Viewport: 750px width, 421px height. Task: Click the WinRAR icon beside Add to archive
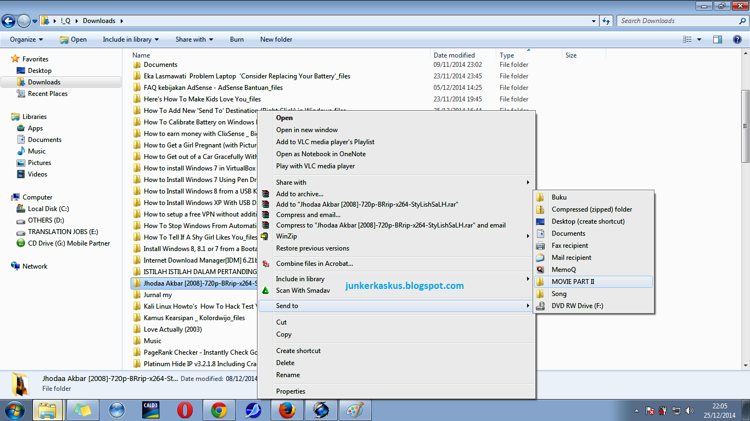point(266,194)
